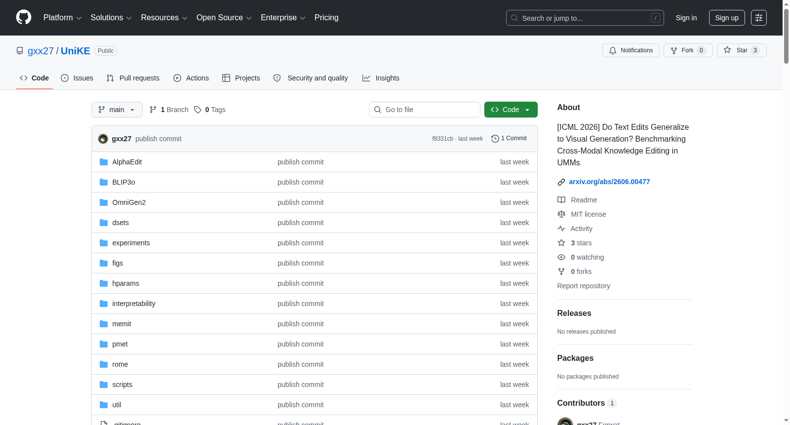Expand the Enterprise menu
Screen dimensions: 790x425
pos(283,18)
